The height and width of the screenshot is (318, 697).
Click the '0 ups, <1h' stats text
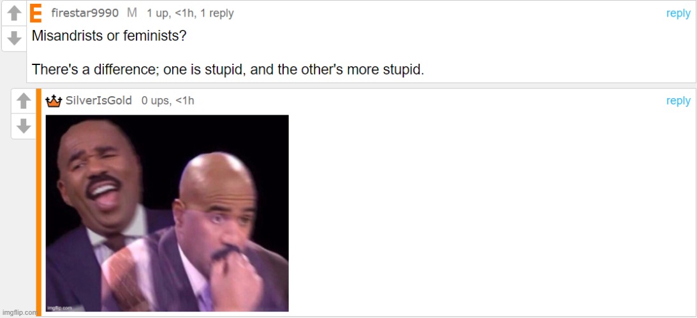pos(168,101)
